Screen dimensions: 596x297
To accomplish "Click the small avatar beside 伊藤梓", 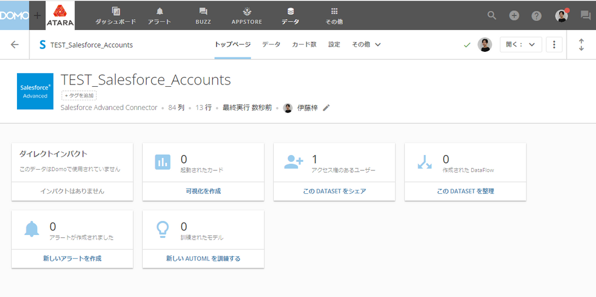I will pos(288,108).
